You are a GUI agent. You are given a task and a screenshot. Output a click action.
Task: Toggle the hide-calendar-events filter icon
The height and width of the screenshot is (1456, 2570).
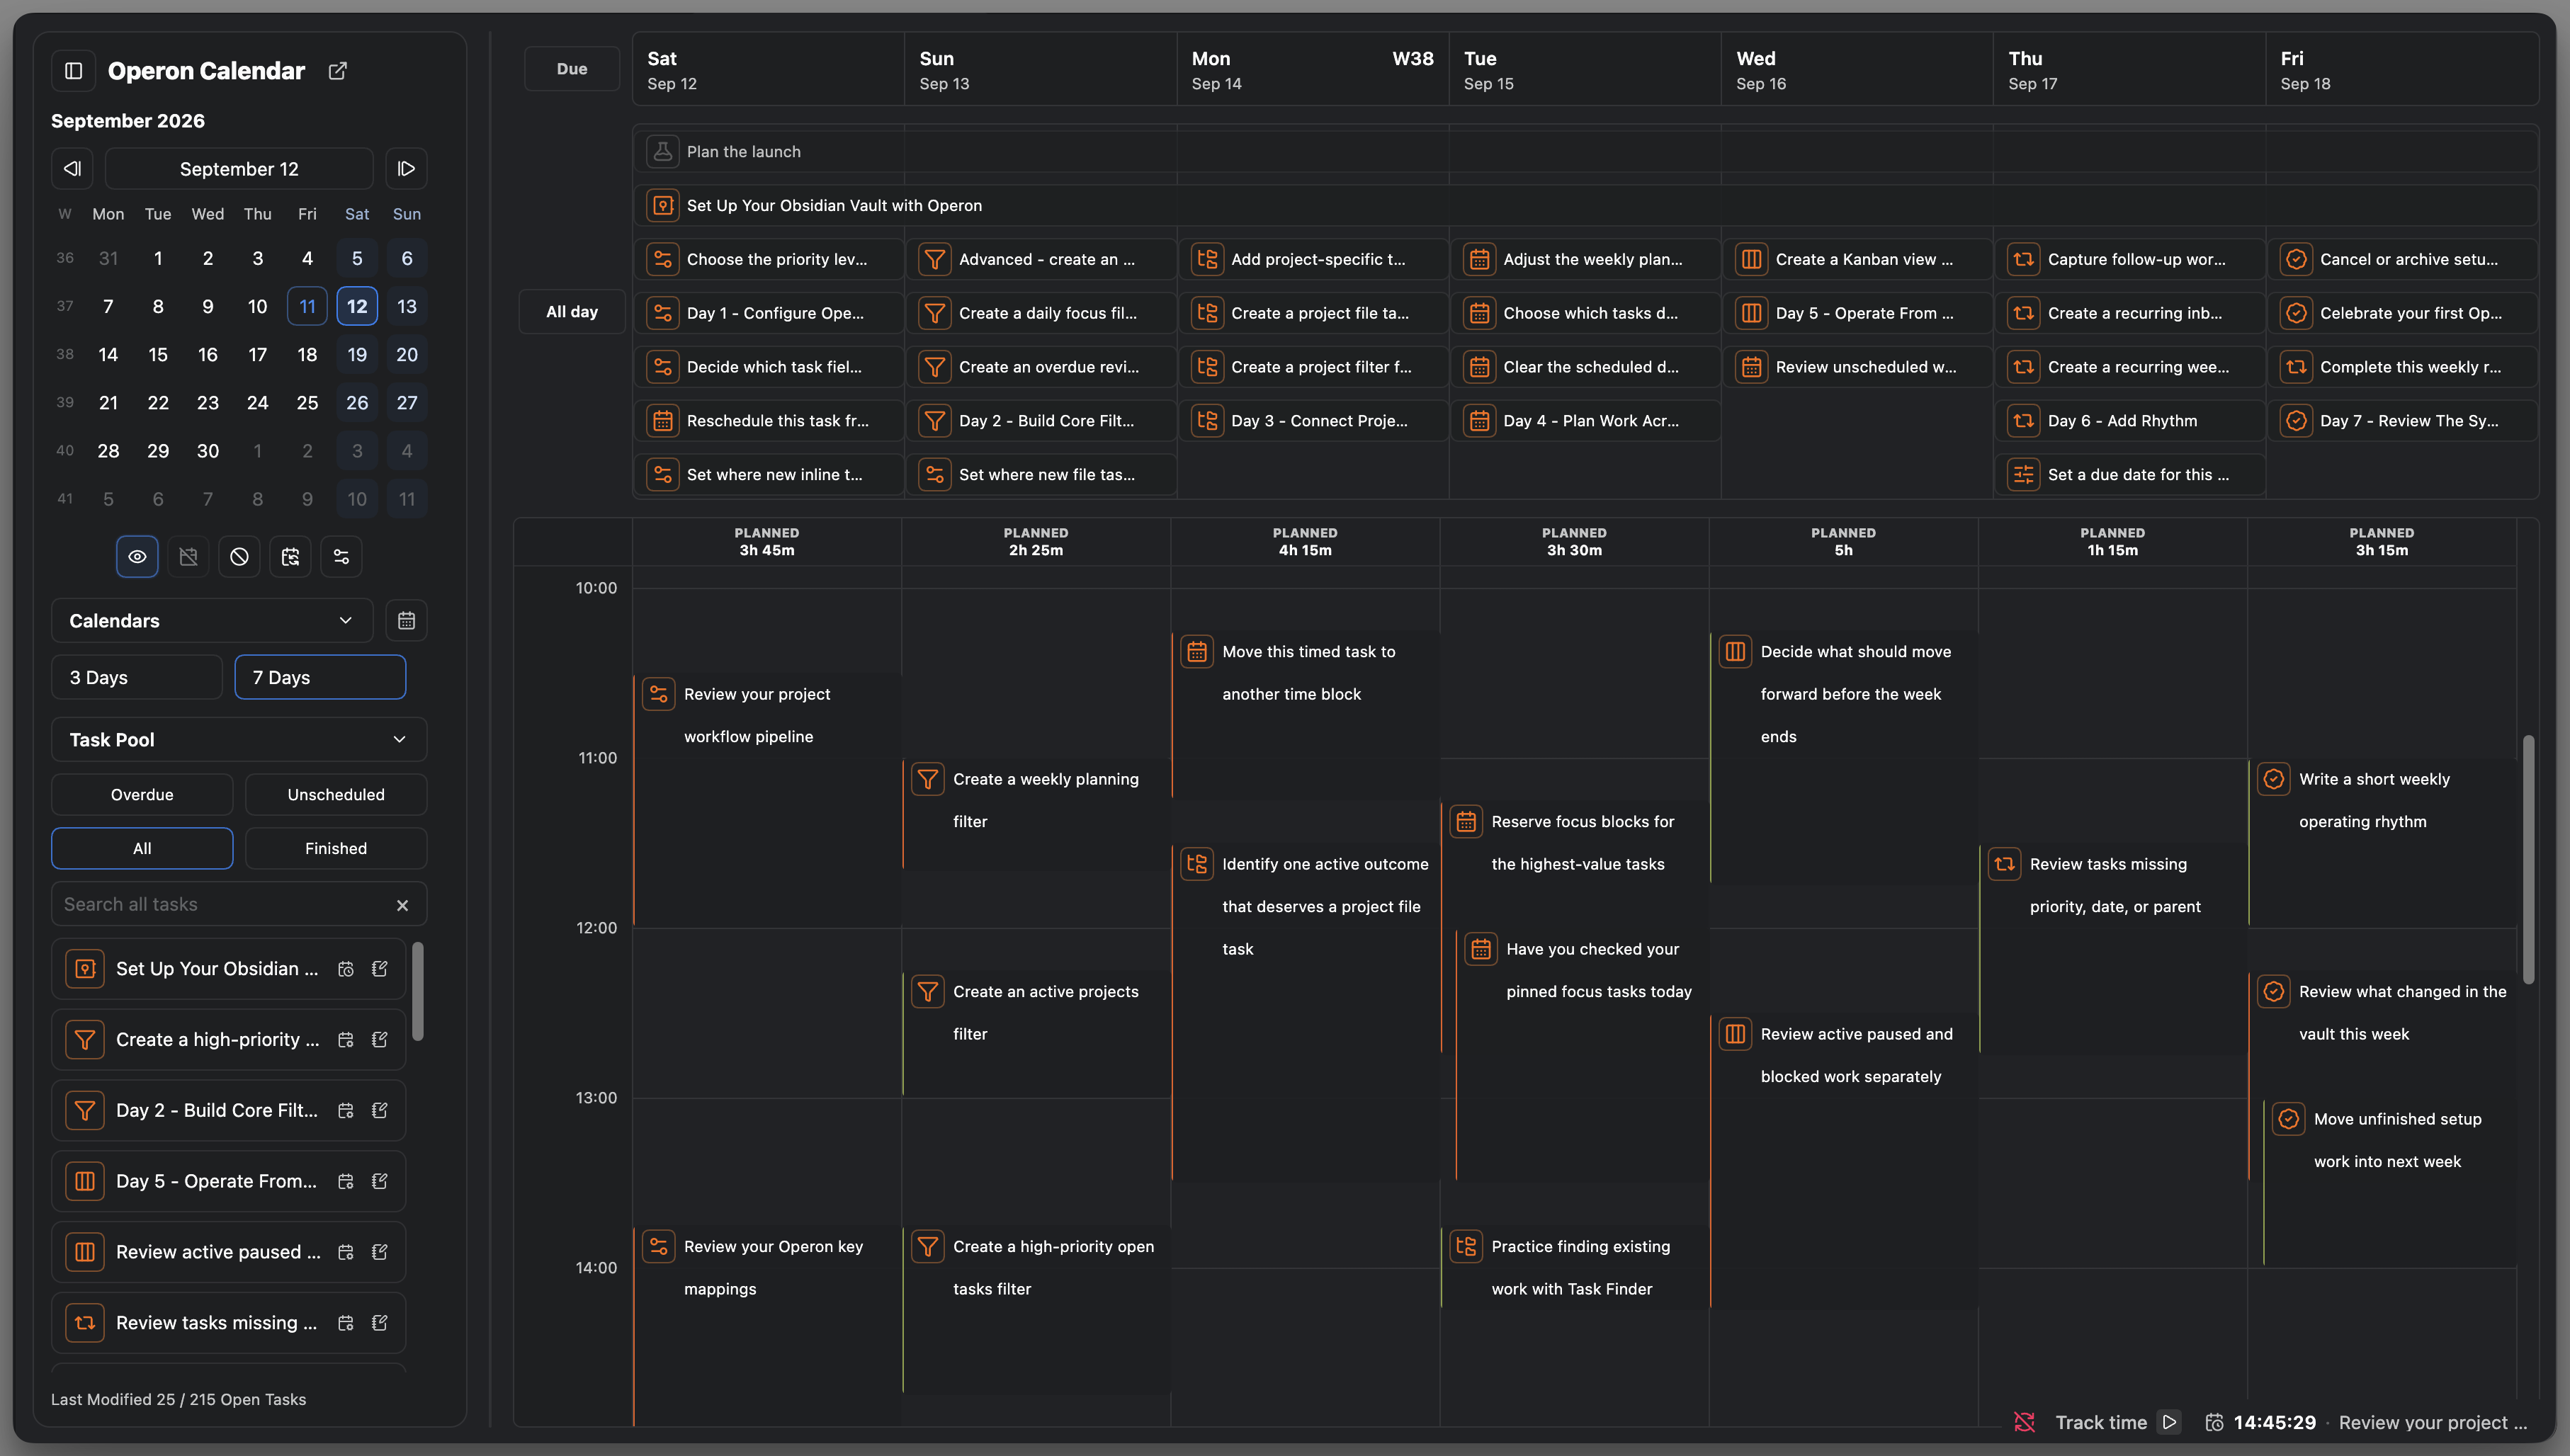[188, 557]
